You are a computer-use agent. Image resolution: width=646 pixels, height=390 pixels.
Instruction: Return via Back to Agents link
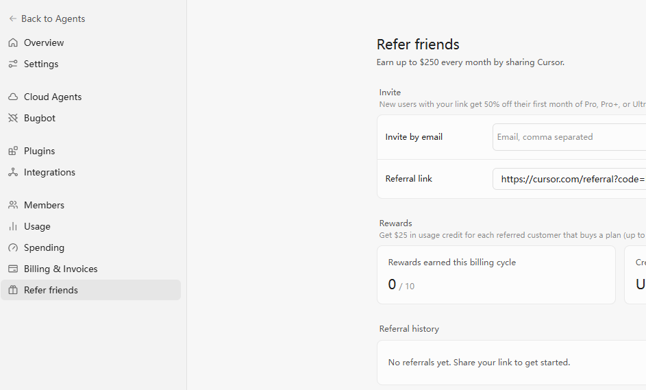click(53, 19)
